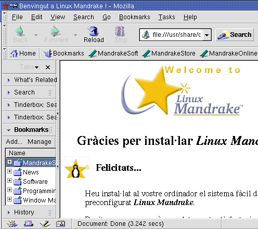Click the Linux Mandrake welcome logo
This screenshot has height=229, width=258.
pyautogui.click(x=182, y=90)
